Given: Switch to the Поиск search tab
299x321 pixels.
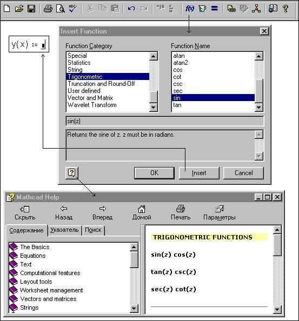Looking at the screenshot, I should pyautogui.click(x=93, y=230).
